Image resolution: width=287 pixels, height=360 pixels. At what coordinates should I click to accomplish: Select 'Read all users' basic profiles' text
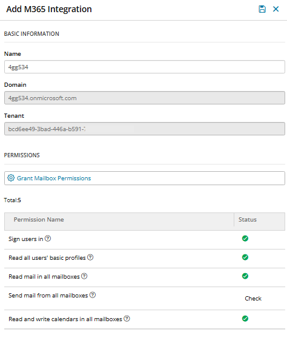click(x=47, y=258)
